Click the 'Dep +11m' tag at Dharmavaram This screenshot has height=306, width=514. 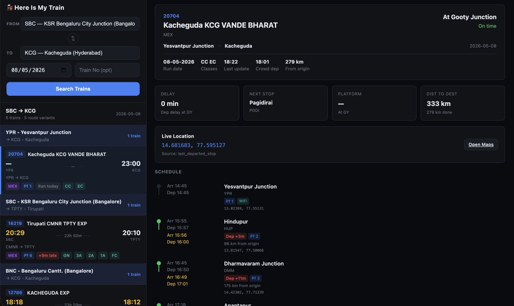pyautogui.click(x=236, y=278)
